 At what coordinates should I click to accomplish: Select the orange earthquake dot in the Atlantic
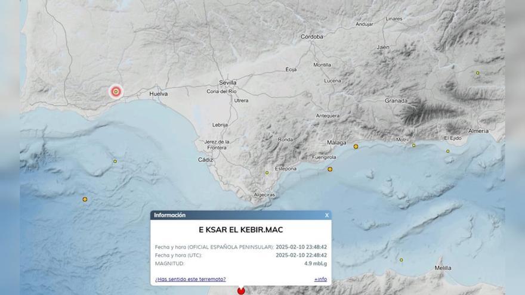pyautogui.click(x=85, y=199)
